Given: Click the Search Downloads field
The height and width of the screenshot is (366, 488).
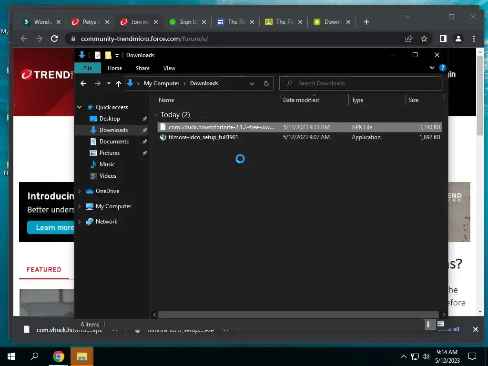Looking at the screenshot, I should coord(361,83).
